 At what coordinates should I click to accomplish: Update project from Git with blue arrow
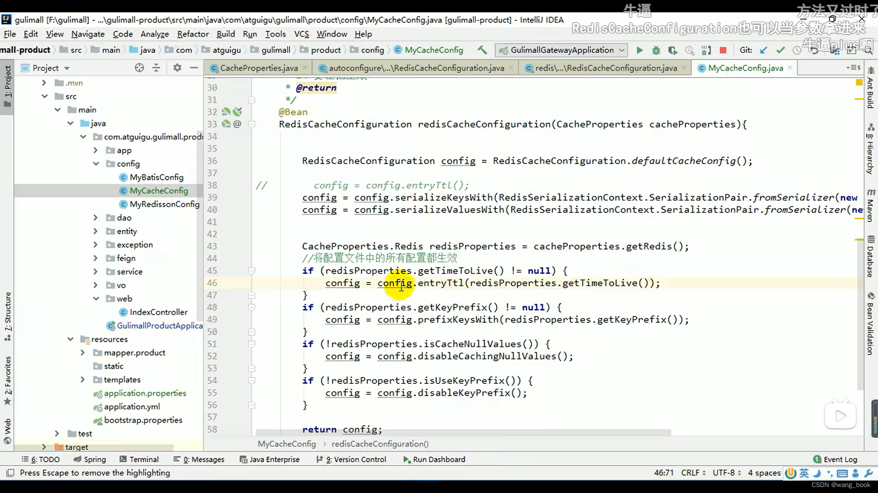(x=763, y=50)
